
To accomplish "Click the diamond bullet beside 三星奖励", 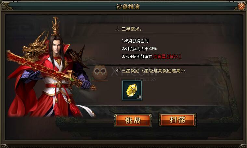I will 118,71.
